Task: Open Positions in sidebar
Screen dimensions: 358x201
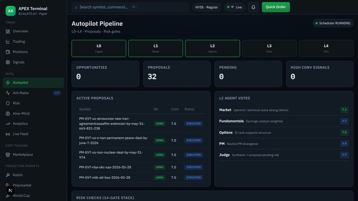Action: coord(33,52)
